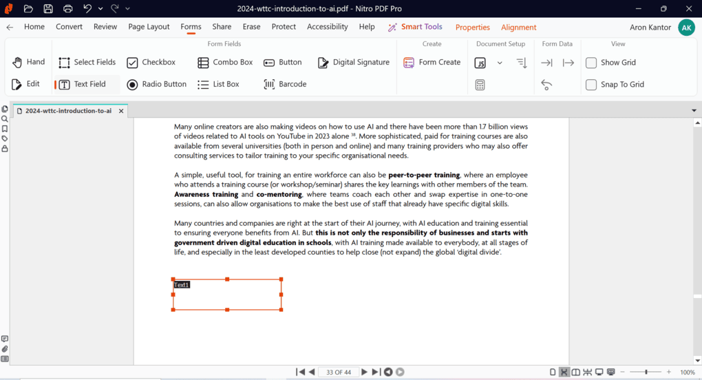The image size is (702, 380).
Task: Open the tab order tool
Action: coord(522,63)
